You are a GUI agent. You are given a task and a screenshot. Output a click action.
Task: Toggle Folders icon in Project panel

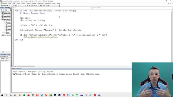[x=6, y=10]
